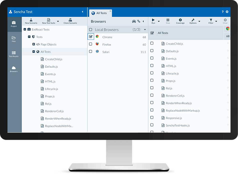The image size is (238, 174).
Task: Collapse the Local Browsers group arrow
Action: coord(145,30)
